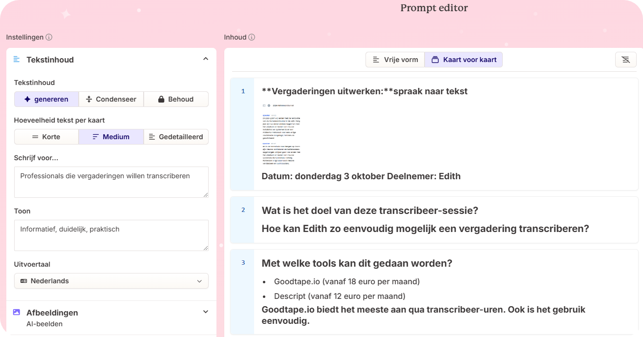Click the Afbeeldingen picture icon
Viewport: 643px width, 337px height.
[x=17, y=312]
